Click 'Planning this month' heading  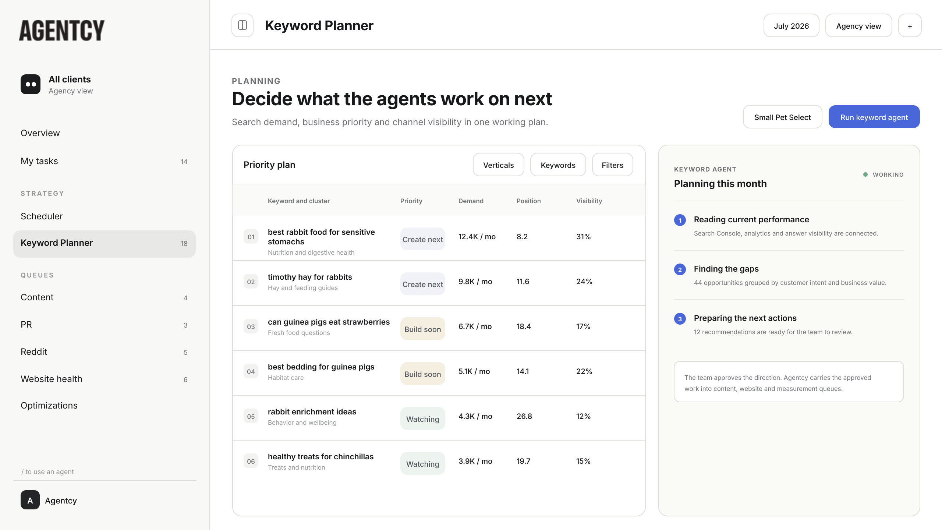(720, 183)
